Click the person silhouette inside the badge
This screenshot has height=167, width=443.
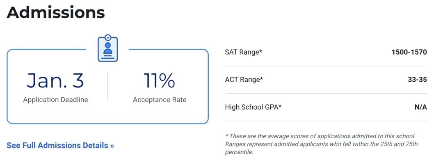(x=107, y=48)
